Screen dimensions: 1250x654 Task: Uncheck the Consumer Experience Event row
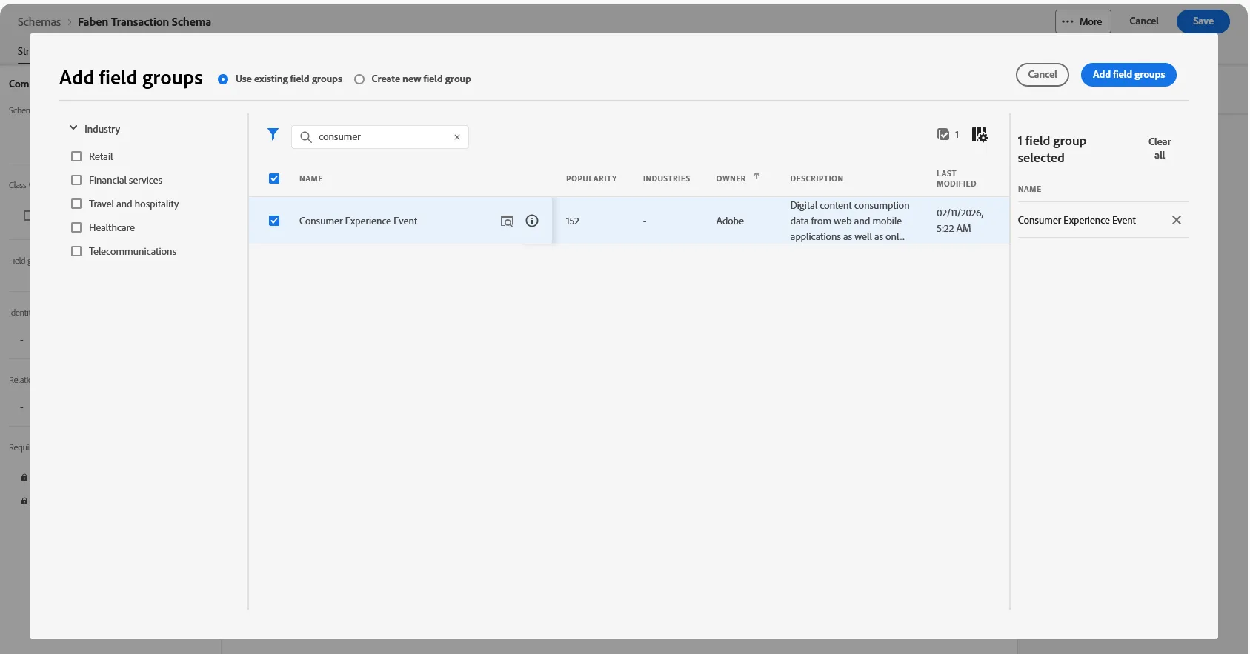(274, 221)
